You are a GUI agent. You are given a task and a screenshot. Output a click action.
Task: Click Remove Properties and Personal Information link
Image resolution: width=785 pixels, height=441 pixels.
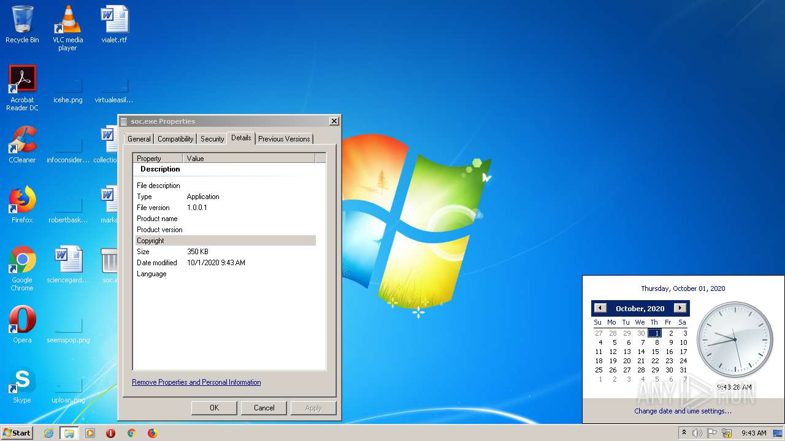point(196,382)
